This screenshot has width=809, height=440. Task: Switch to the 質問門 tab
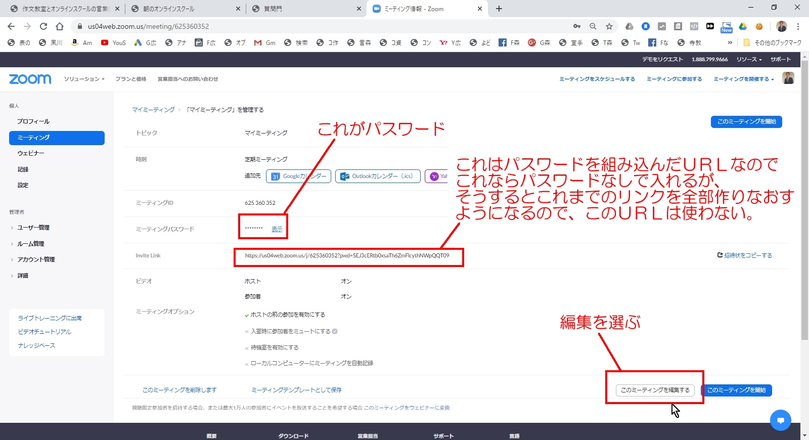pyautogui.click(x=306, y=9)
